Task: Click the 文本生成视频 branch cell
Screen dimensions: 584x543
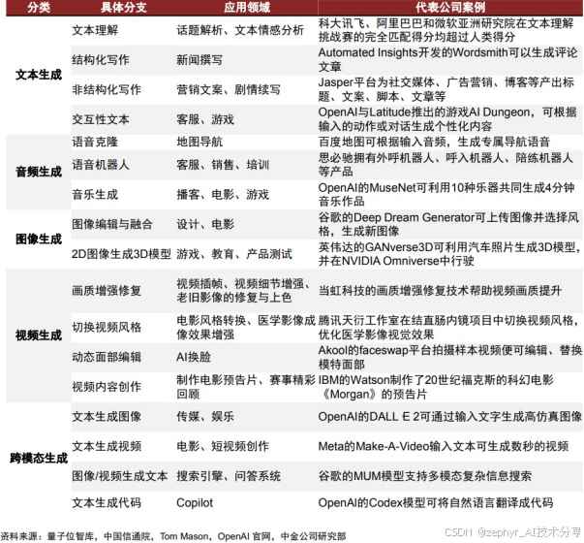Action: click(107, 446)
